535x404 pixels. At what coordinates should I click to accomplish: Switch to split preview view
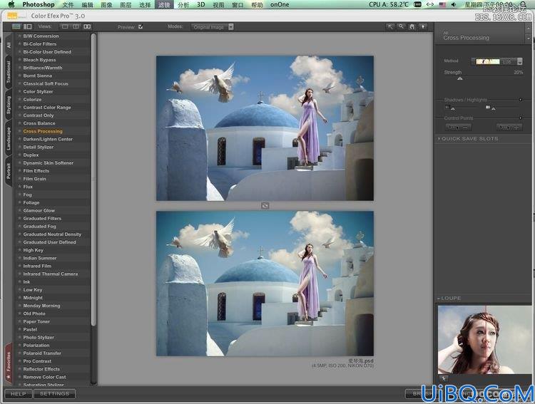76,26
